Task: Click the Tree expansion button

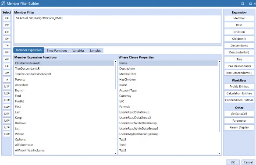Action: (x=239, y=59)
